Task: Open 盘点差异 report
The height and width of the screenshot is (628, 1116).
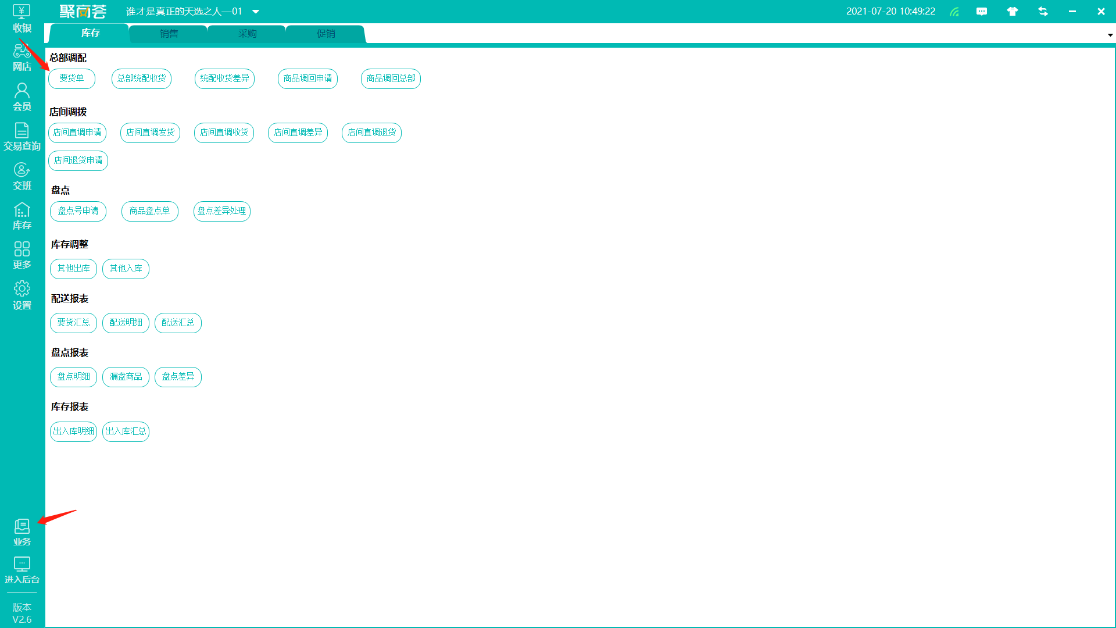Action: (x=178, y=377)
